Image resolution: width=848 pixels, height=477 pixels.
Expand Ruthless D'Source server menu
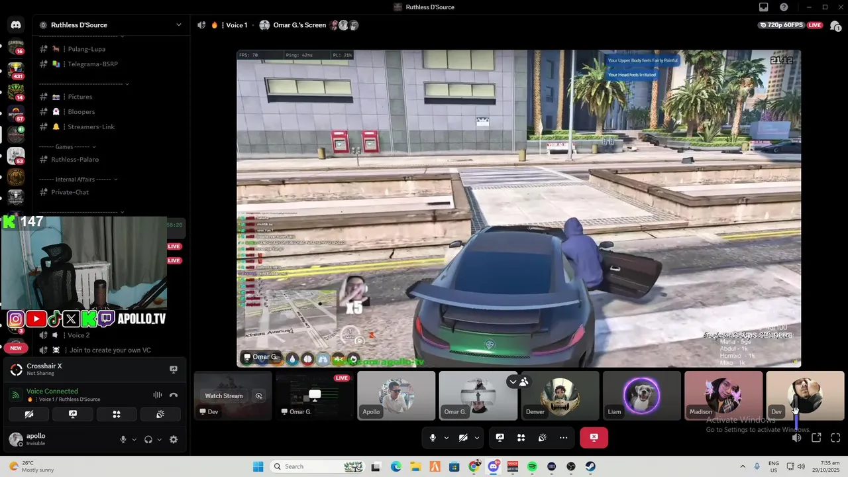click(178, 25)
